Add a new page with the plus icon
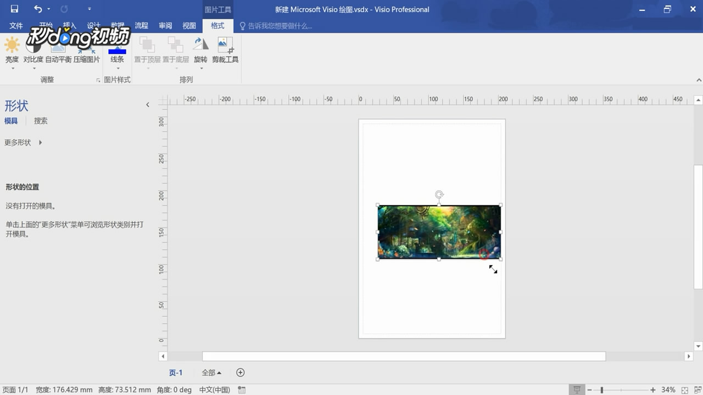703x395 pixels. [x=240, y=373]
